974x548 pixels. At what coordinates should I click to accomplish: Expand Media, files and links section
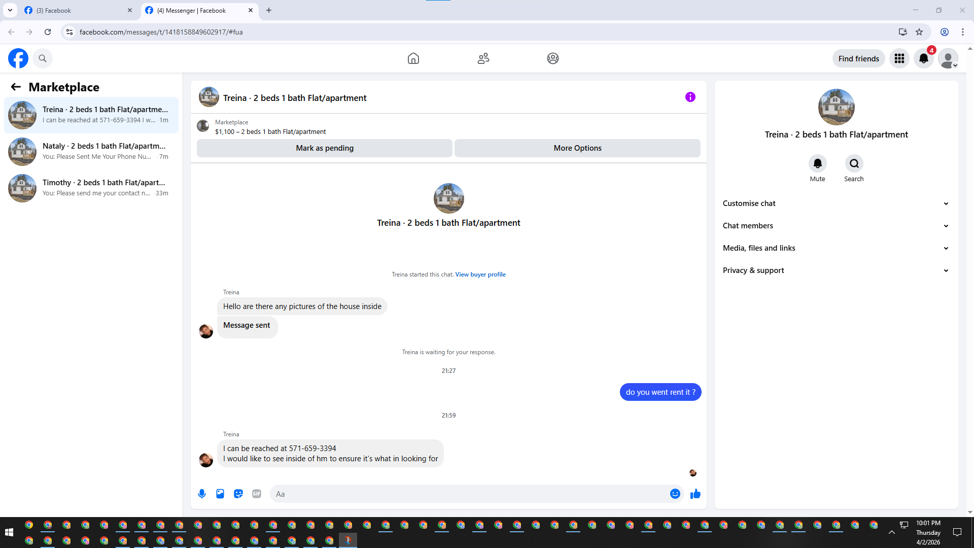[x=836, y=248]
